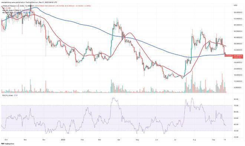Select the Vol indicator legend

pos(6,8)
